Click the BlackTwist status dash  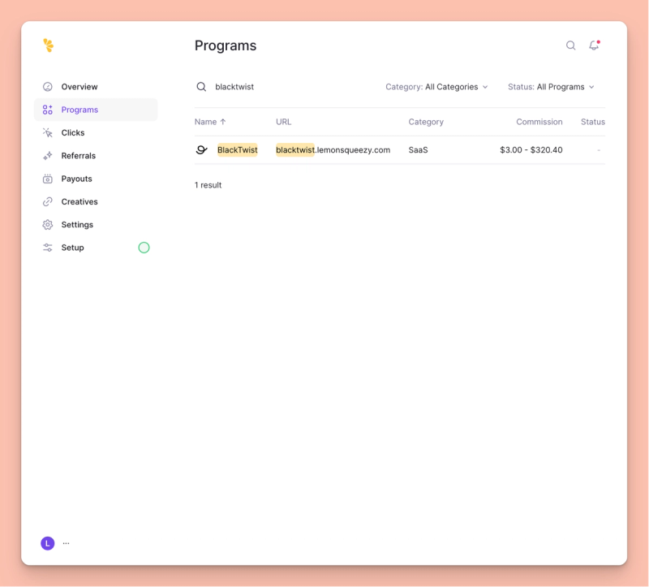[599, 150]
